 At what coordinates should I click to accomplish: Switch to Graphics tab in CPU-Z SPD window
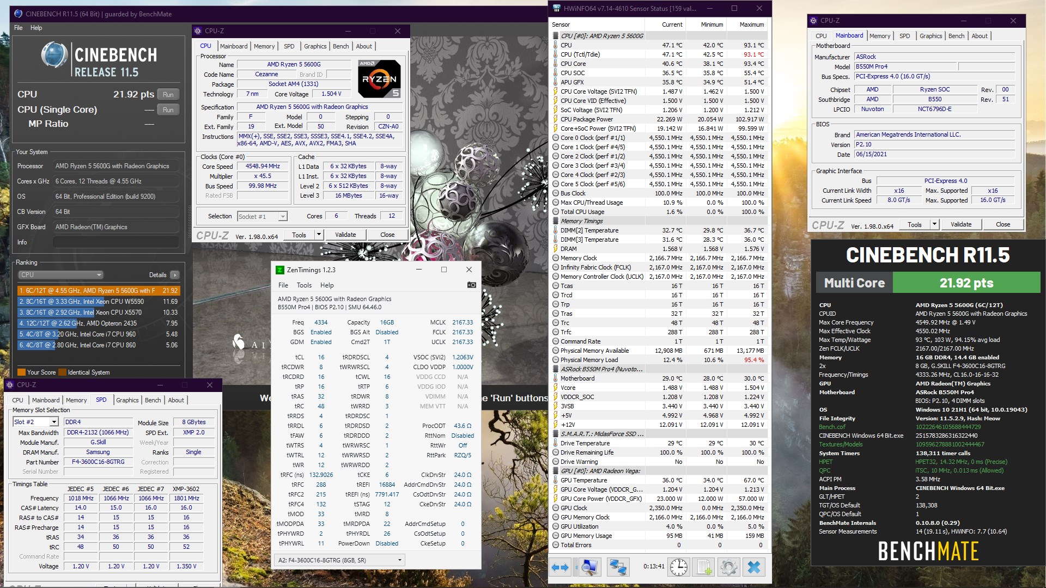click(x=127, y=400)
